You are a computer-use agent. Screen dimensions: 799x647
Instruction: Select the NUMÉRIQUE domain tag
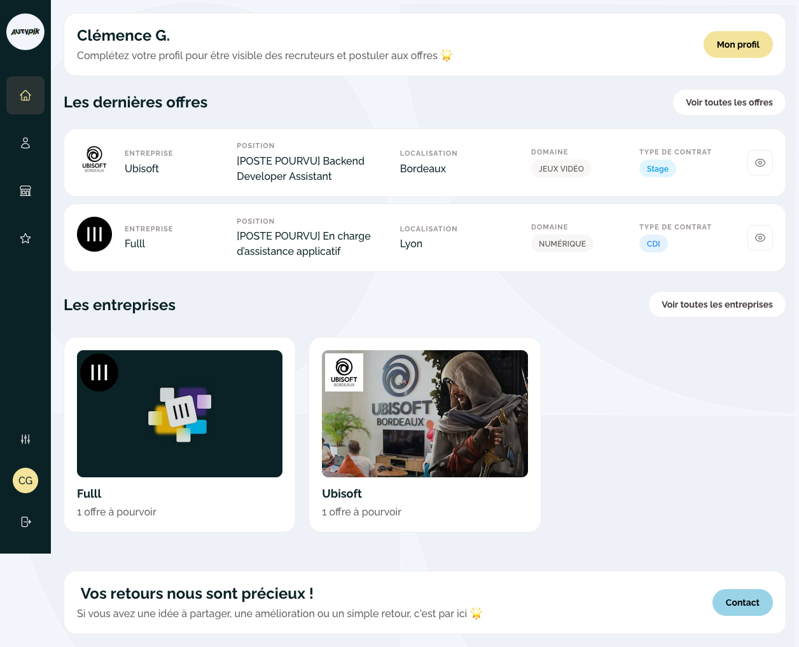[562, 243]
